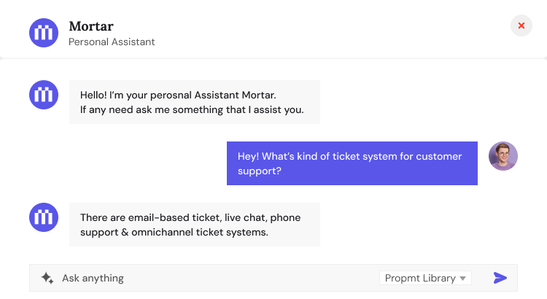Click the sparkle AI icon in input bar
The image size is (547, 299).
[x=47, y=278]
